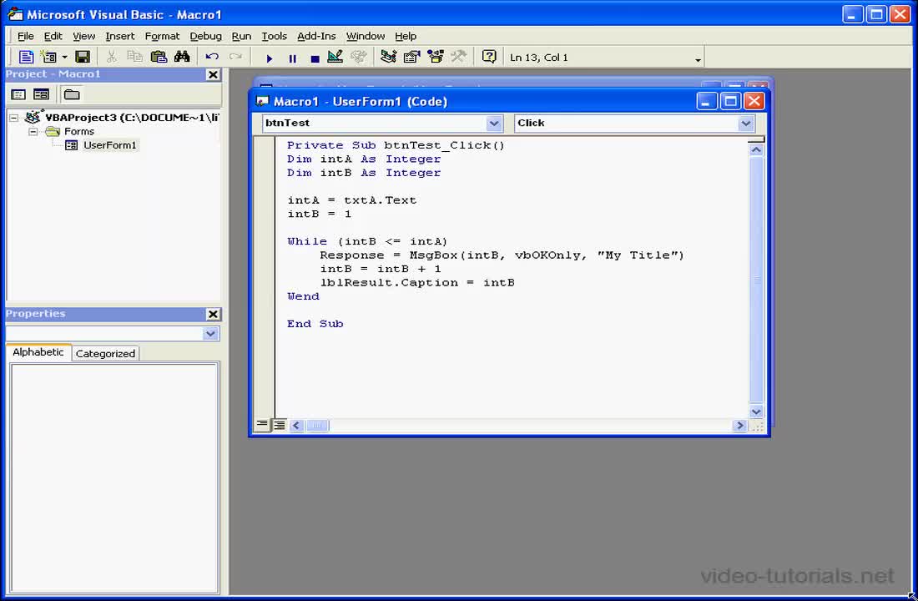Open the Click procedure dropdown
This screenshot has width=918, height=601.
tap(745, 123)
